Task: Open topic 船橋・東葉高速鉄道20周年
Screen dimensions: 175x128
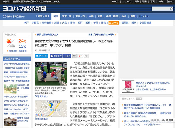Action: [x=16, y=72]
